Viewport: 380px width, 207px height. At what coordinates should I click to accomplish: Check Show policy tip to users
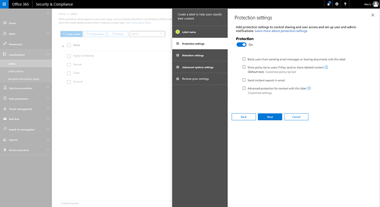[244, 67]
